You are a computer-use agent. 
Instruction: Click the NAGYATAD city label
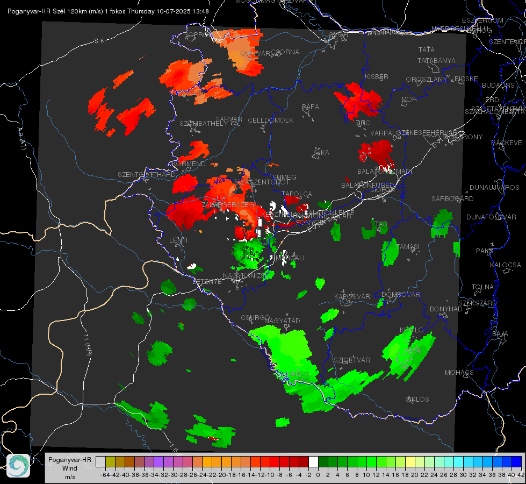tap(282, 321)
